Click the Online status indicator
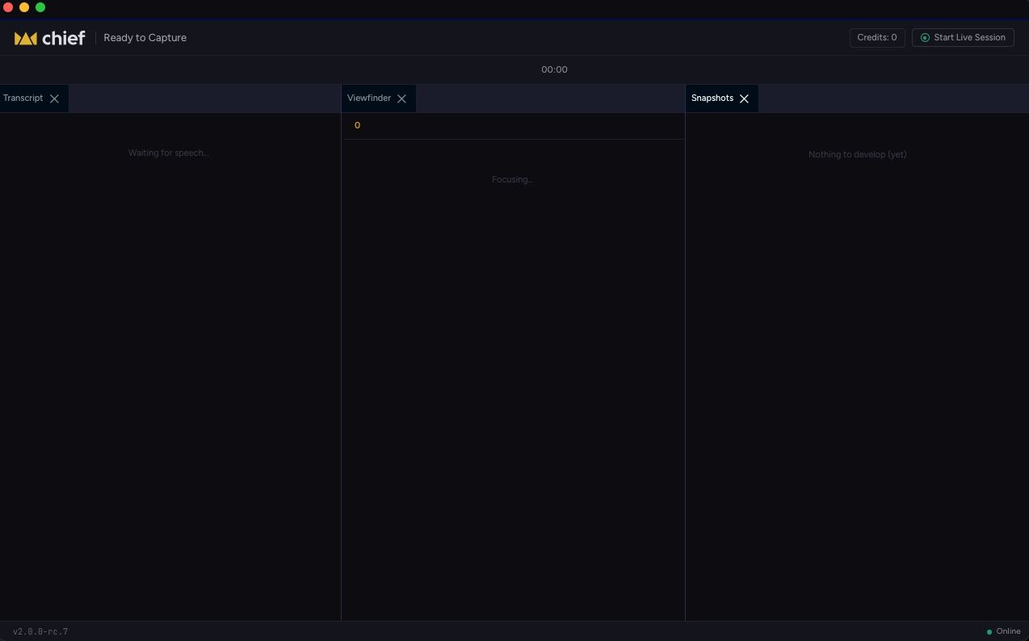This screenshot has width=1029, height=641. [1004, 631]
